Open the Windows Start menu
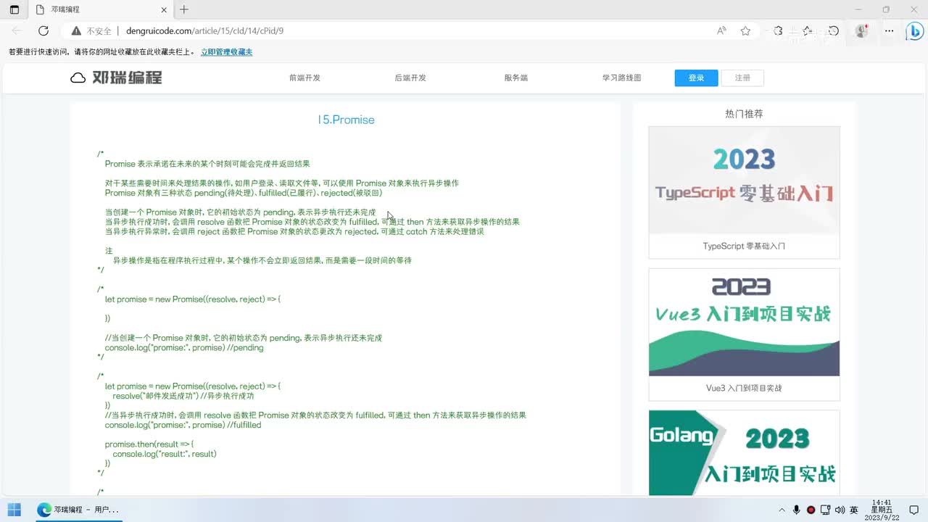This screenshot has height=522, width=928. point(14,510)
